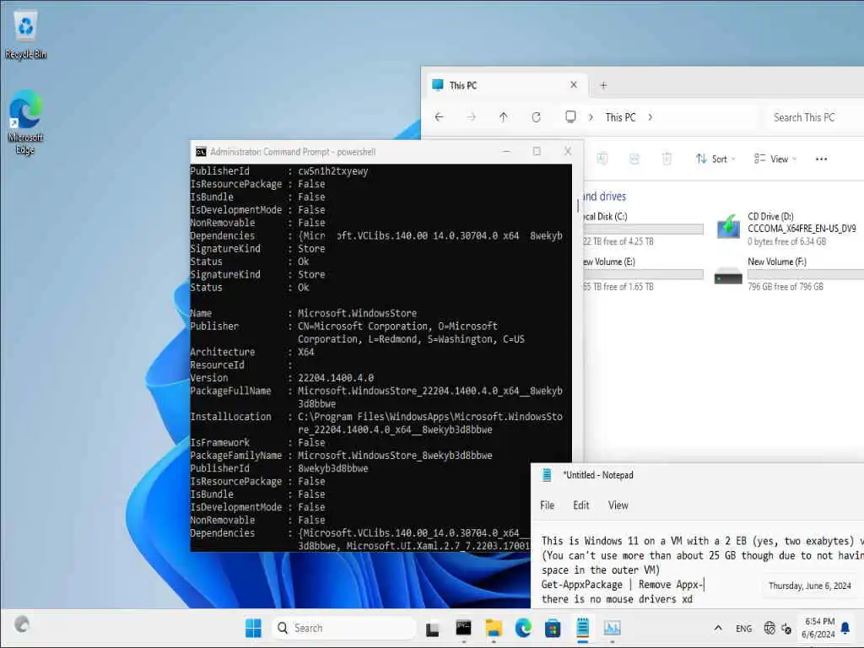Open the network status tray icon
The height and width of the screenshot is (648, 864).
769,628
